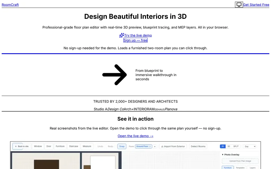This screenshot has height=169, width=271.
Task: Switch to 2D view mode
Action: click(223, 146)
